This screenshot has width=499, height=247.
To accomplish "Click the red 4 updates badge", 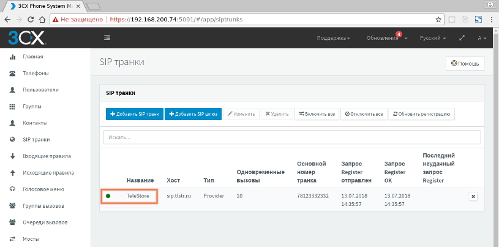I will (x=399, y=34).
